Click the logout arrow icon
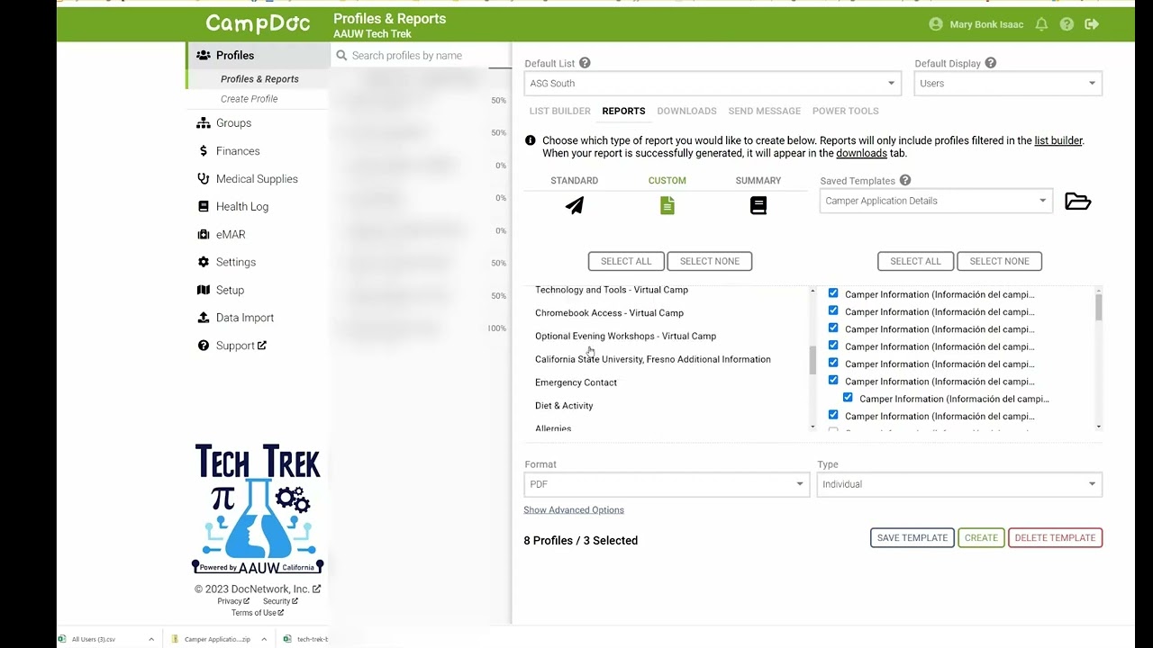1153x648 pixels. tap(1092, 24)
